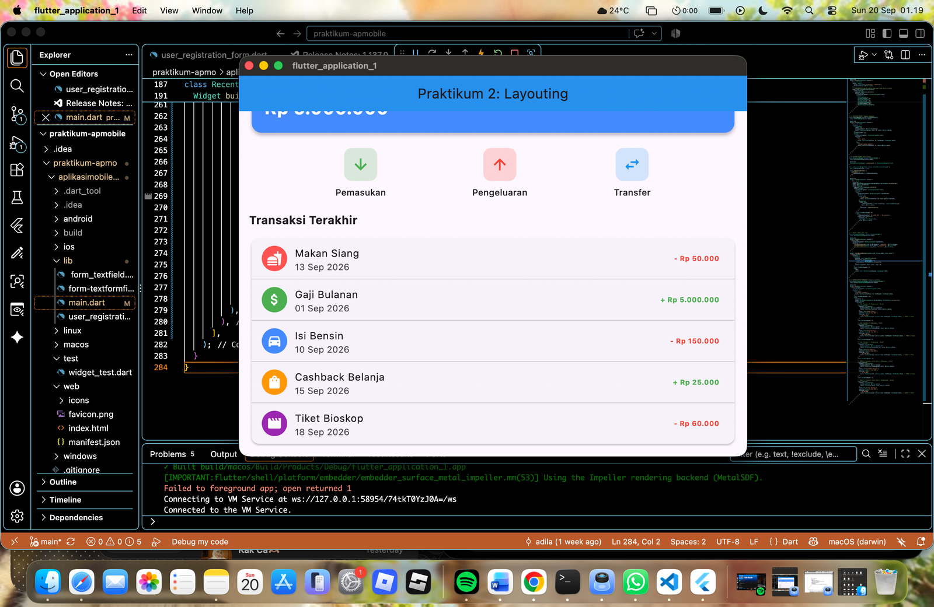Image resolution: width=934 pixels, height=607 pixels.
Task: Open source control changes icon in editor toolbar
Action: click(x=889, y=55)
